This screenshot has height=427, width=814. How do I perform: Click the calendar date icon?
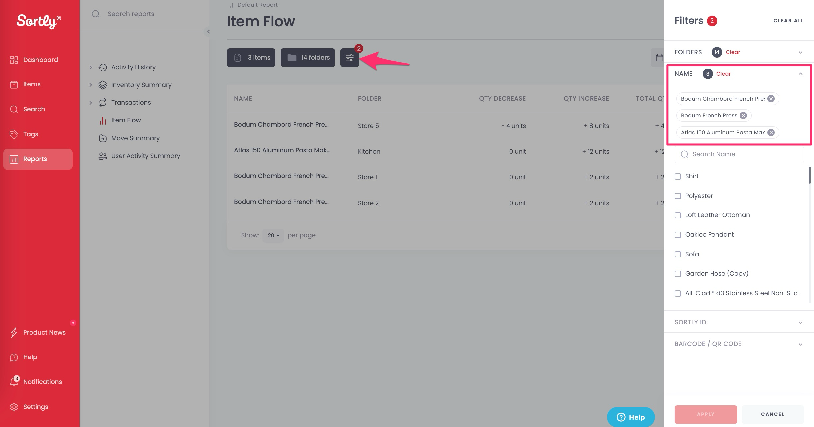pos(659,58)
